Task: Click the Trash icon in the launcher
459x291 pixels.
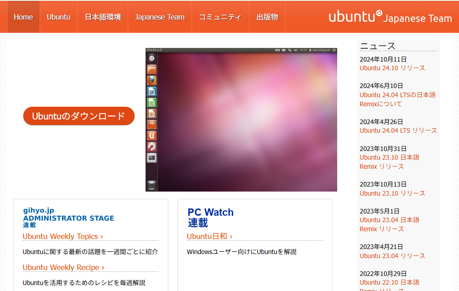Action: tap(151, 185)
